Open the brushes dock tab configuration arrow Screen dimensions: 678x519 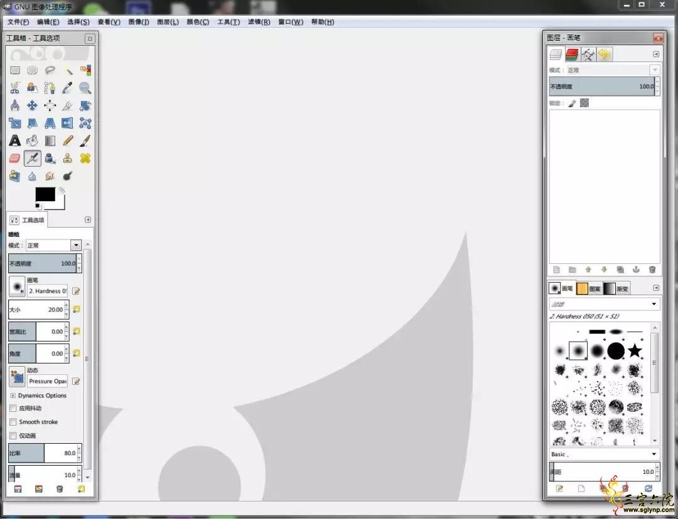(656, 288)
